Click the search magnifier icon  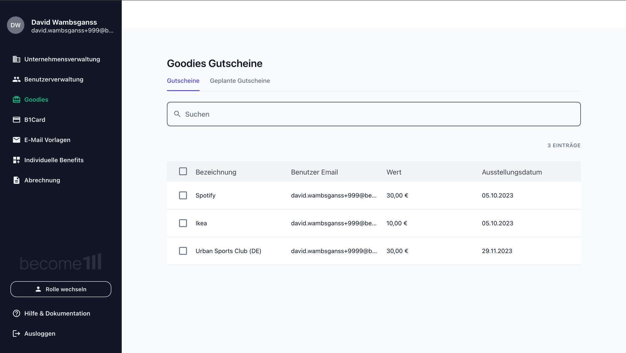point(177,114)
